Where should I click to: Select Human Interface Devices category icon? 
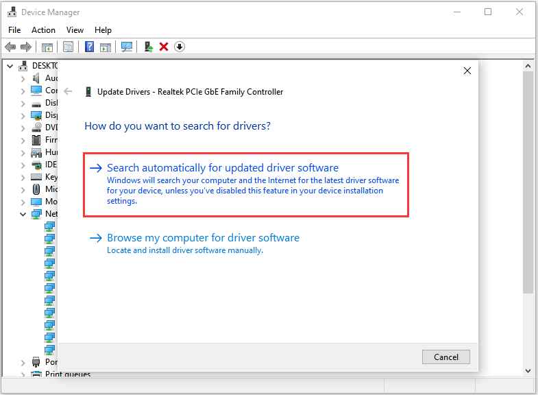click(36, 152)
